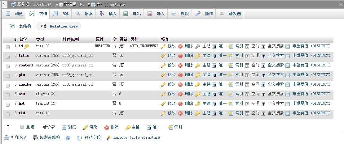Click the index icon in the pic row
Viewport: 344px width, 144px height.
click(231, 75)
